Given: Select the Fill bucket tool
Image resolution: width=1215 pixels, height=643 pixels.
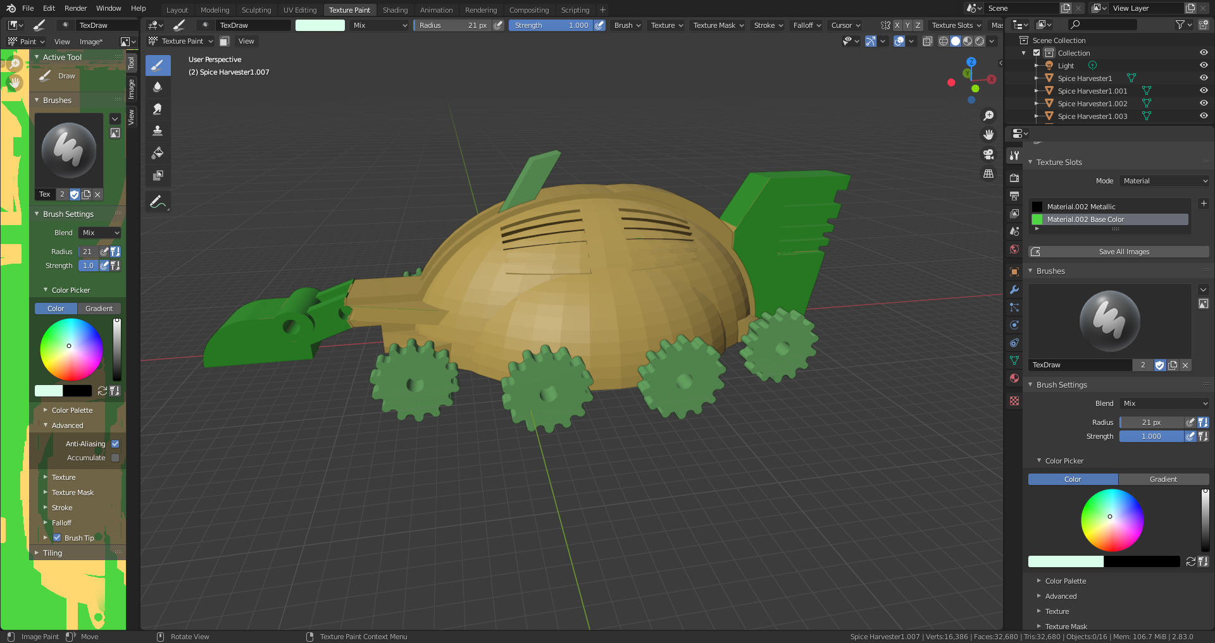Looking at the screenshot, I should 158,152.
